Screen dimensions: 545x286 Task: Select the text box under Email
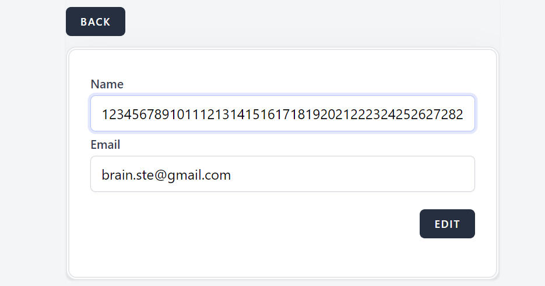point(282,174)
